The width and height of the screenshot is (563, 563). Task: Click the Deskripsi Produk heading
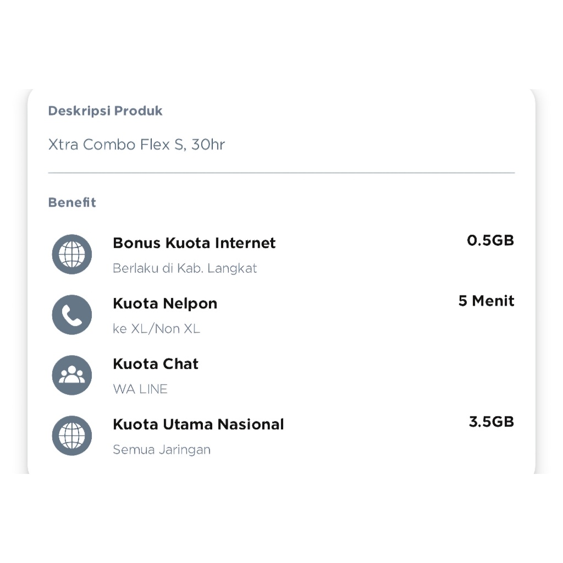coord(105,111)
